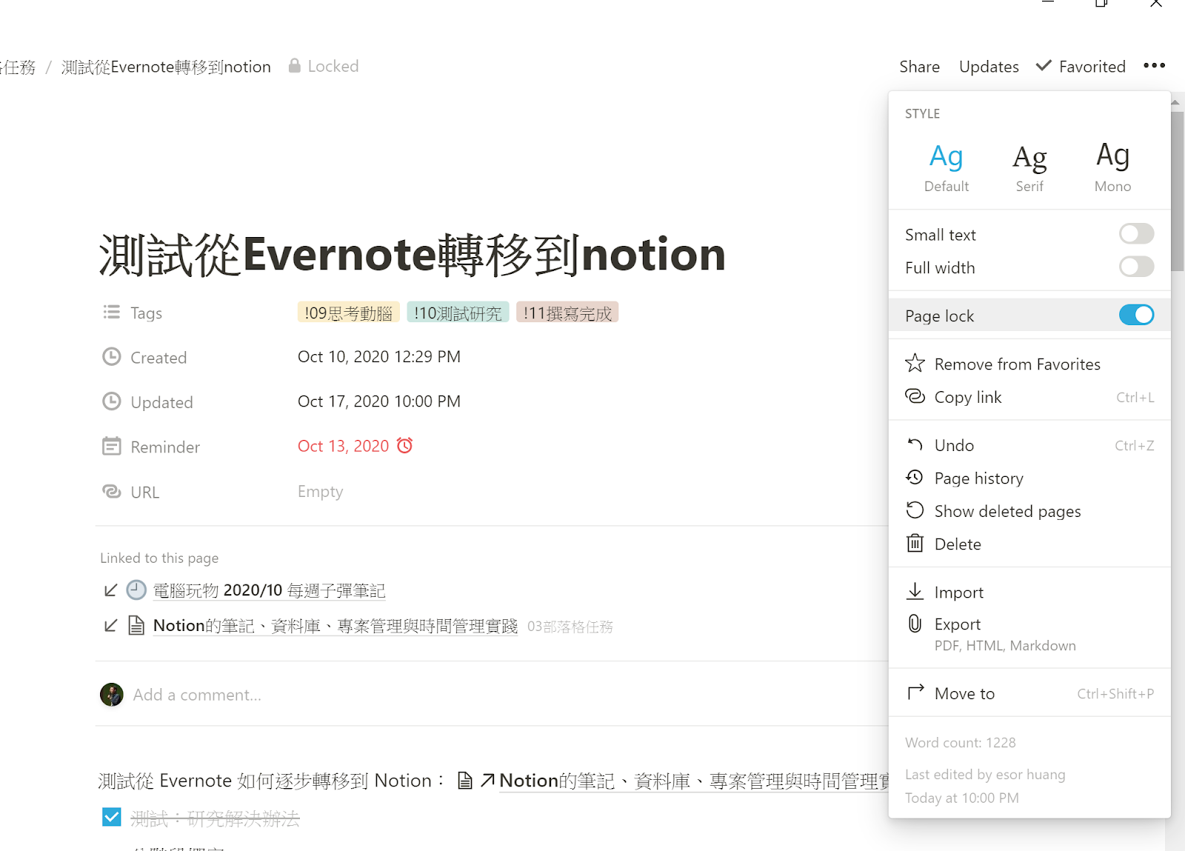Open the 電腦玩物 2020/10 每週子彈筆記 backlink

269,590
